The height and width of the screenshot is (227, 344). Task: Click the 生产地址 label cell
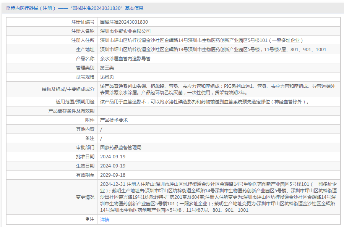52,50
